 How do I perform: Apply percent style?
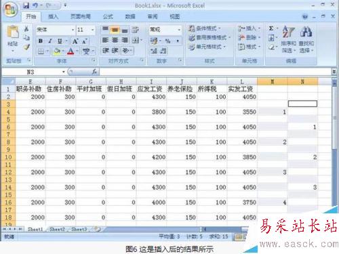[x=167, y=41]
